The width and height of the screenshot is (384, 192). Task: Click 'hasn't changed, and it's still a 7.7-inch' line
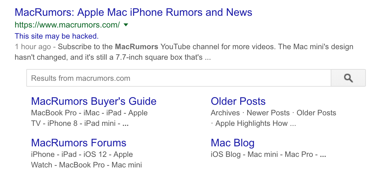113,57
